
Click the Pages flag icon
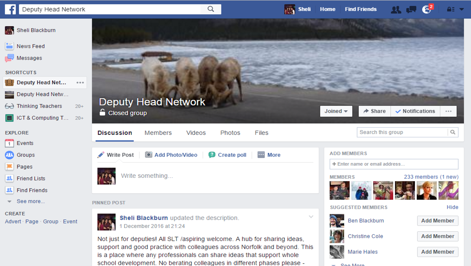[x=9, y=167]
